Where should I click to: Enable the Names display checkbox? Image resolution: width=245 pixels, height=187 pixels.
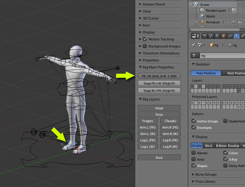194,153
